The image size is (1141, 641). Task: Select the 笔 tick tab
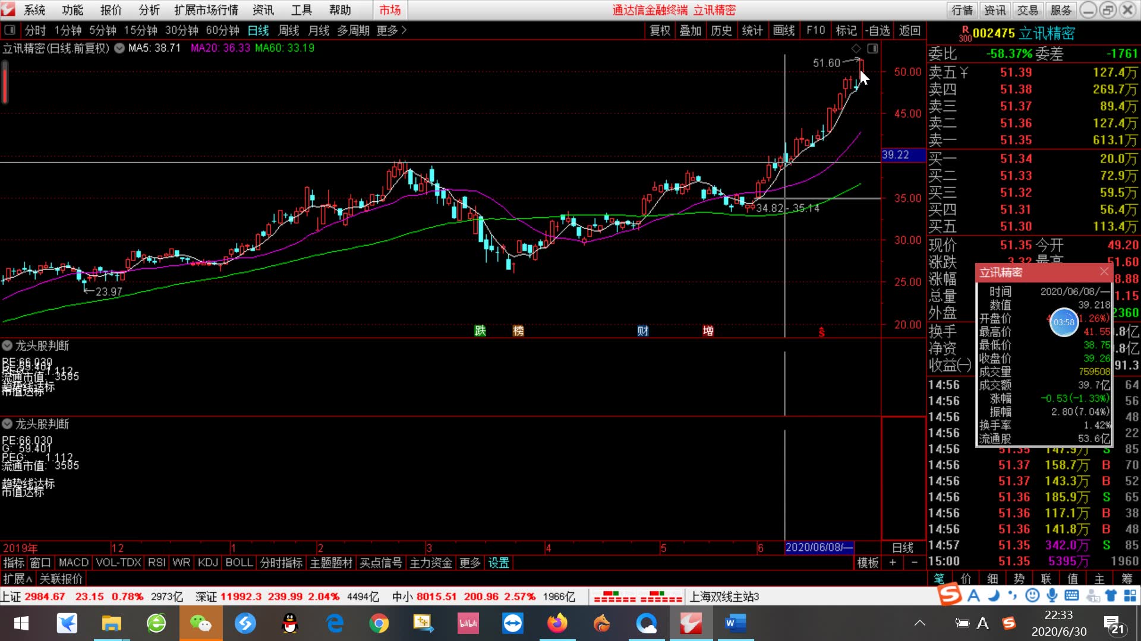click(x=939, y=579)
